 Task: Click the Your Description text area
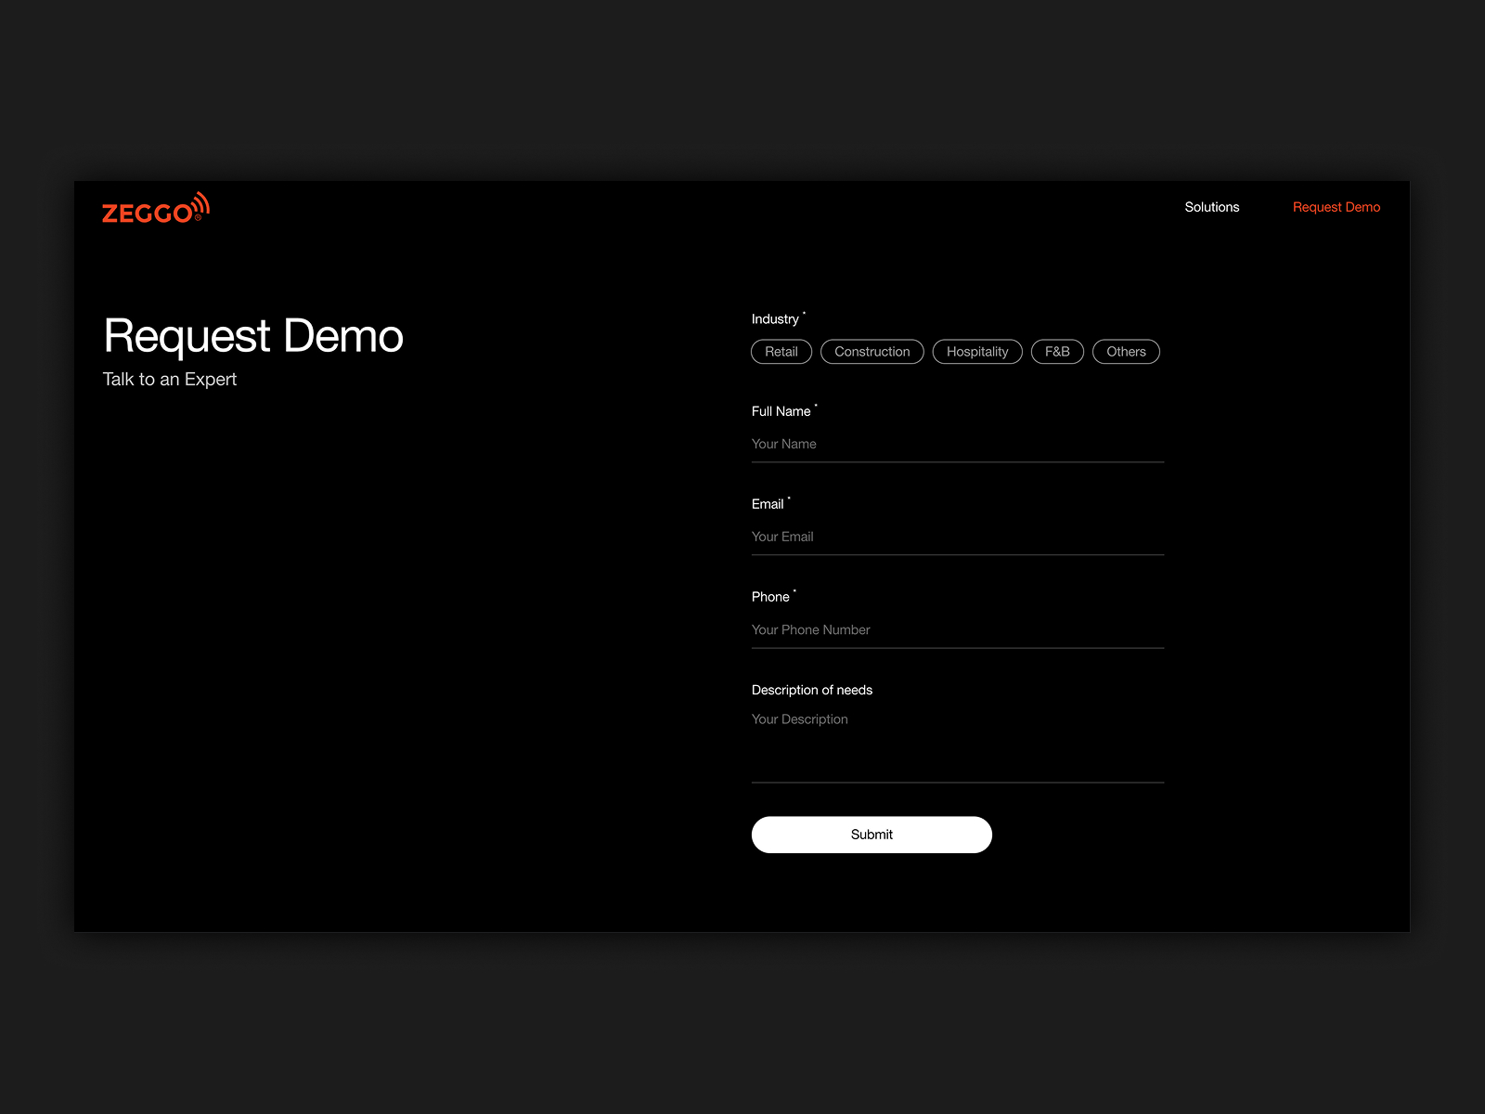[x=958, y=745]
